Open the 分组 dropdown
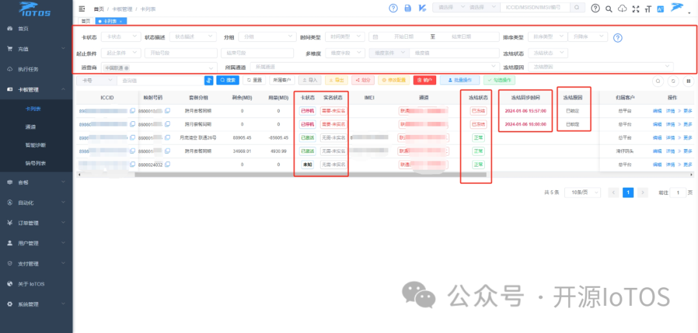Viewport: 698px width, 333px height. click(x=267, y=37)
